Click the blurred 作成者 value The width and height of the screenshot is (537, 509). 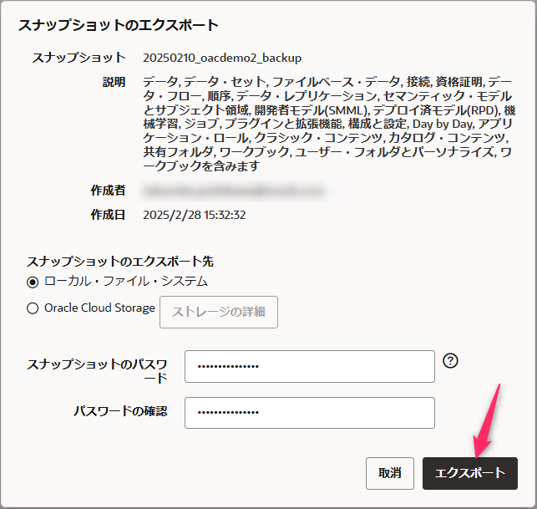coord(236,191)
